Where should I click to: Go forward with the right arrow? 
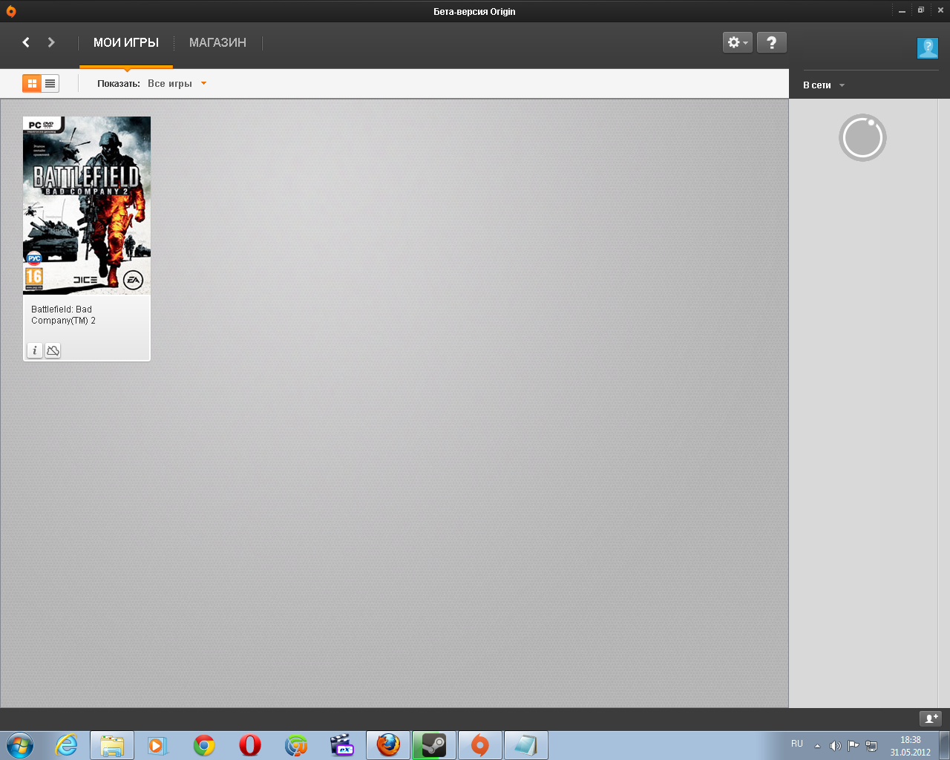[51, 42]
